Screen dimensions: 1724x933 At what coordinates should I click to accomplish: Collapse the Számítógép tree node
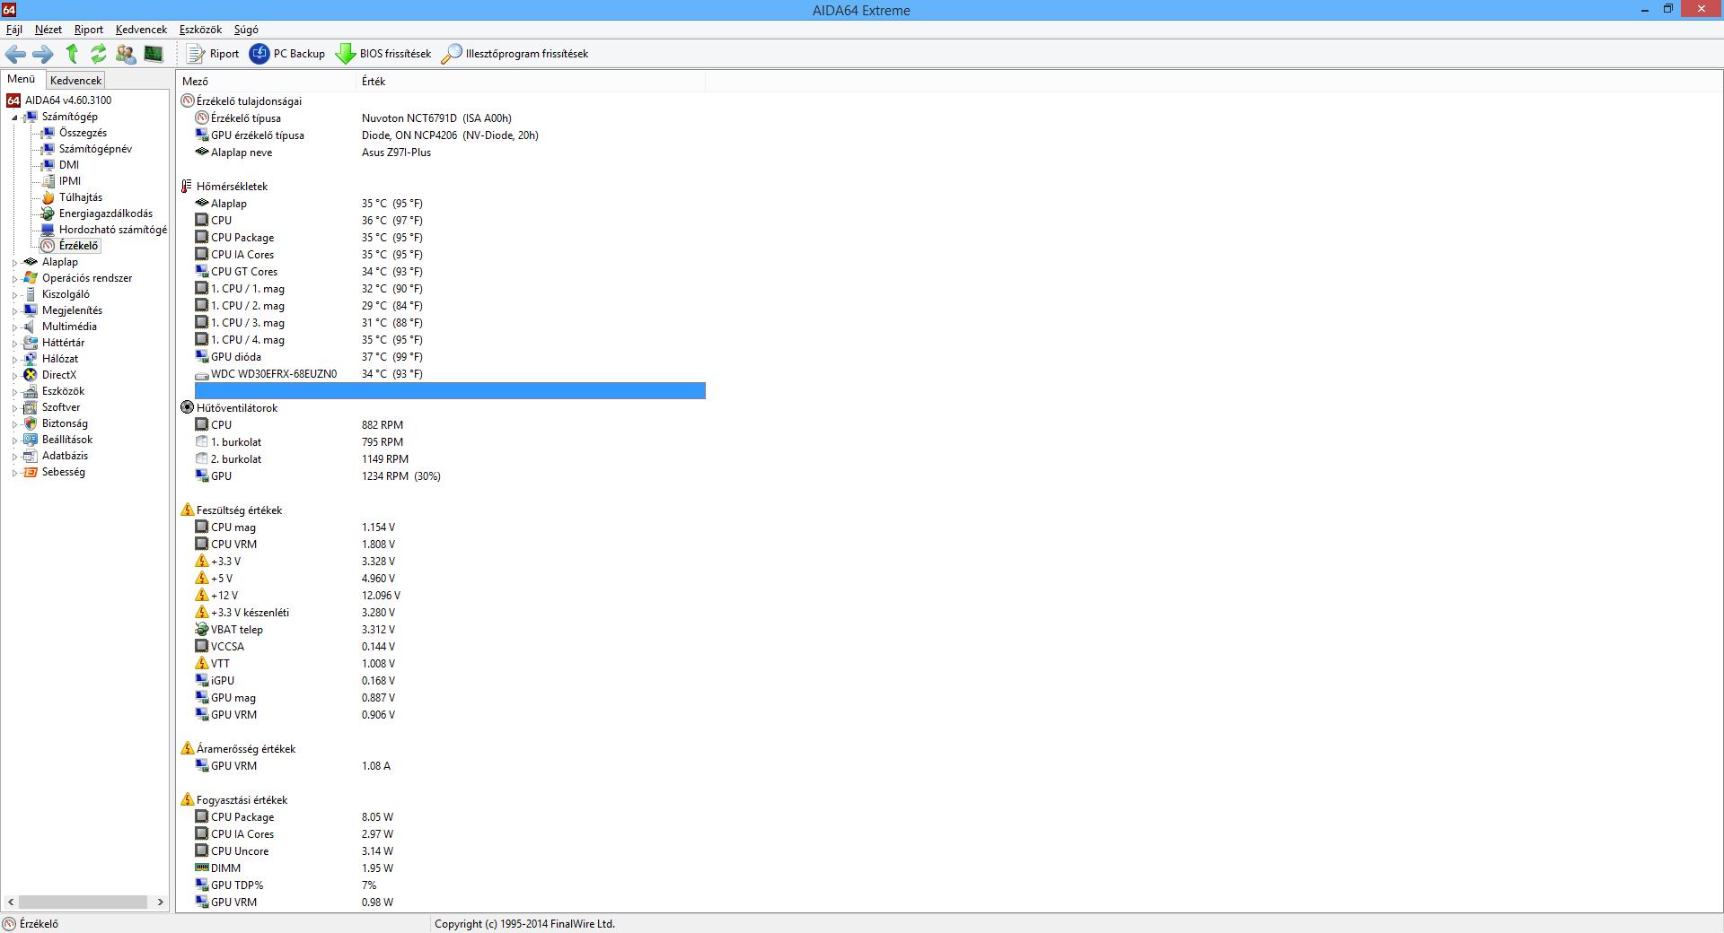[x=15, y=118]
